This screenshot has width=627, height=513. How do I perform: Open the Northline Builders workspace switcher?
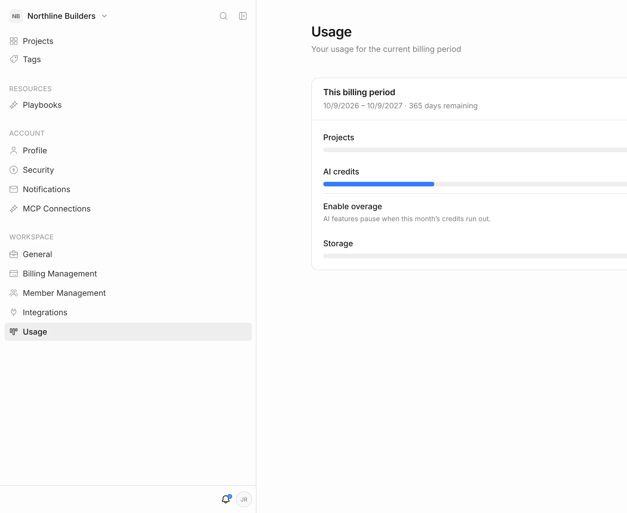pos(58,16)
